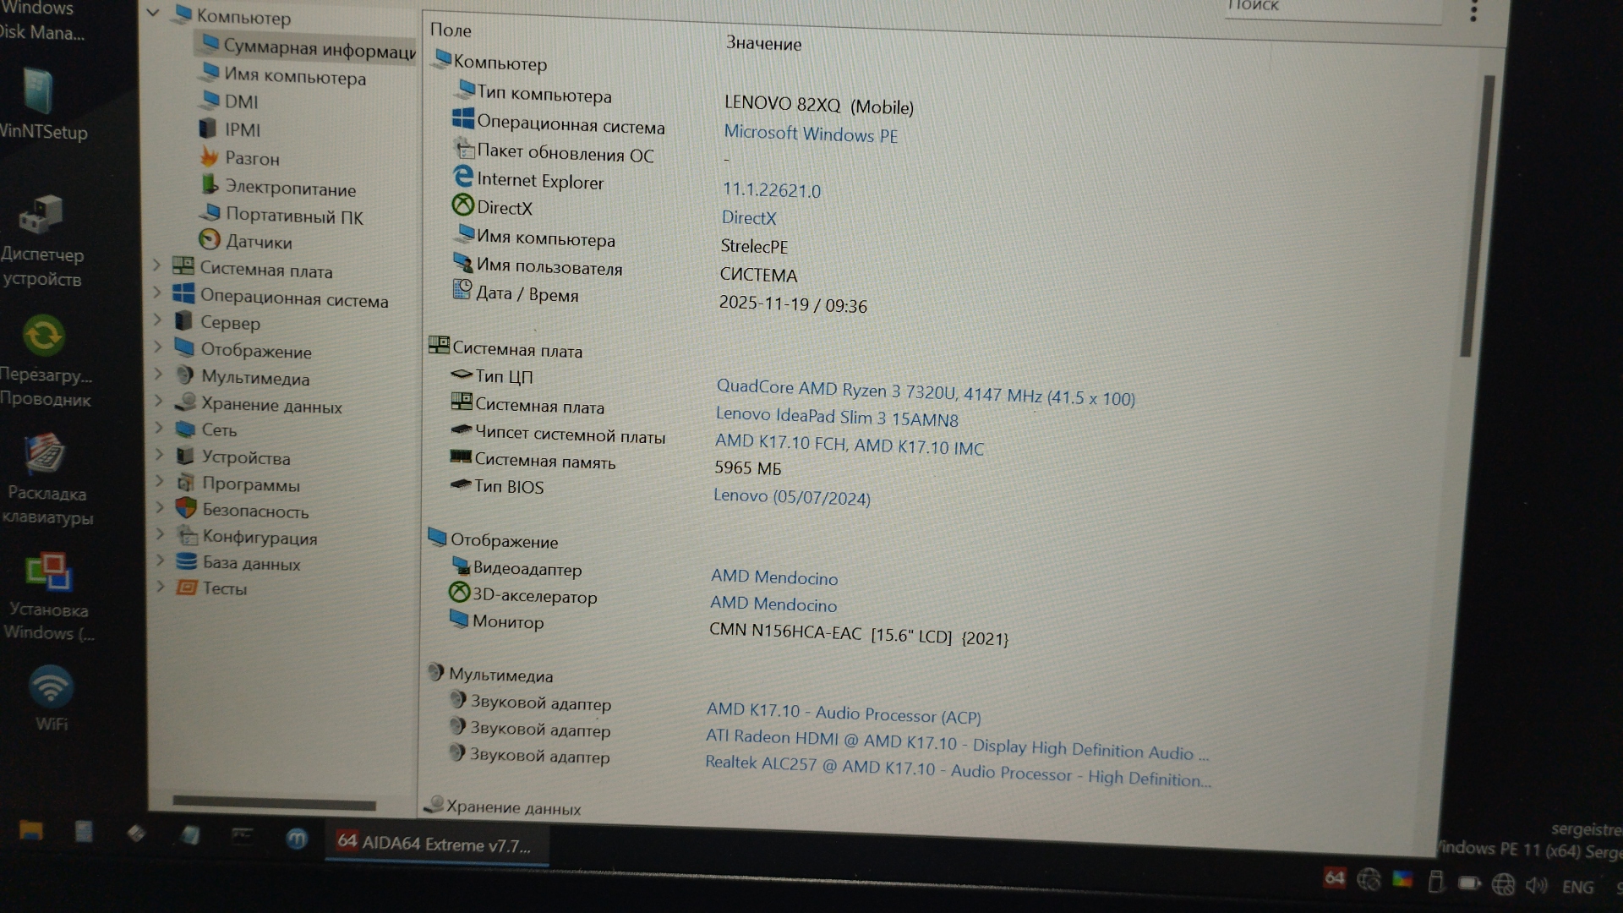
Task: Open the Lenovo IdeaPad Slim 3 15AMN8 link
Action: point(836,418)
